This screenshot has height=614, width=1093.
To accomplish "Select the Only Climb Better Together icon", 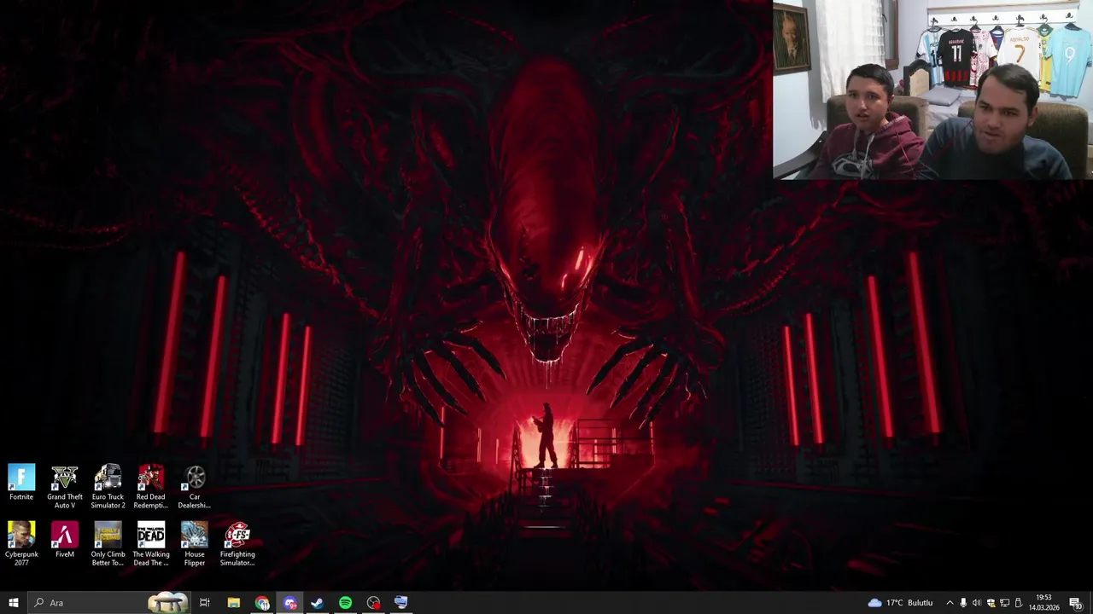I will [108, 544].
